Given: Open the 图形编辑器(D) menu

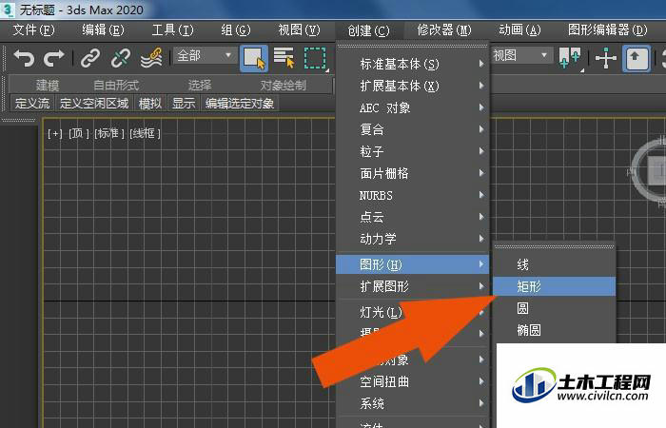Looking at the screenshot, I should tap(607, 30).
